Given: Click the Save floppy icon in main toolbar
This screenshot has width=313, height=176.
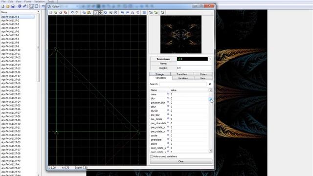Looking at the screenshot, I should pos(13,6).
